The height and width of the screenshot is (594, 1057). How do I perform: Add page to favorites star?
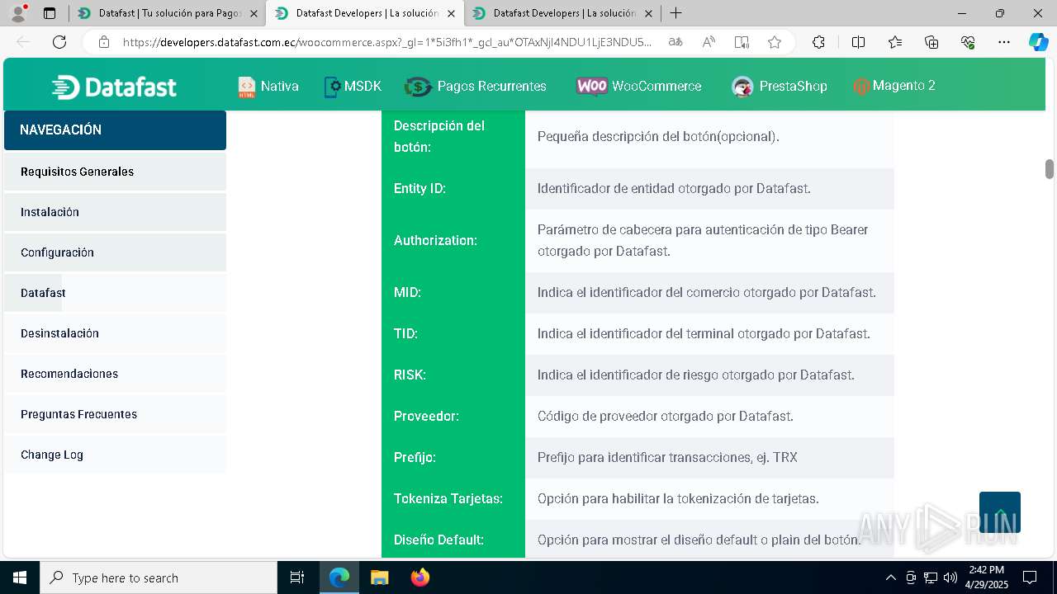click(774, 42)
